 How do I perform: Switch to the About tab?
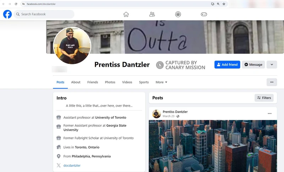pos(76,82)
